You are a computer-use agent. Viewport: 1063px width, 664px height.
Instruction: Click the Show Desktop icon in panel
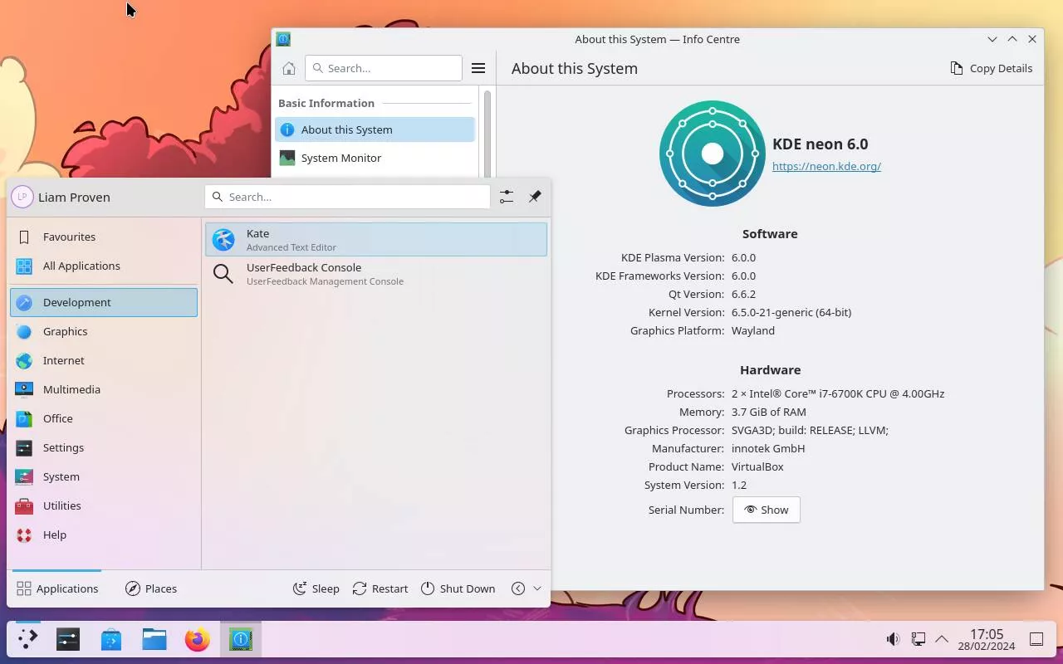click(x=1036, y=639)
